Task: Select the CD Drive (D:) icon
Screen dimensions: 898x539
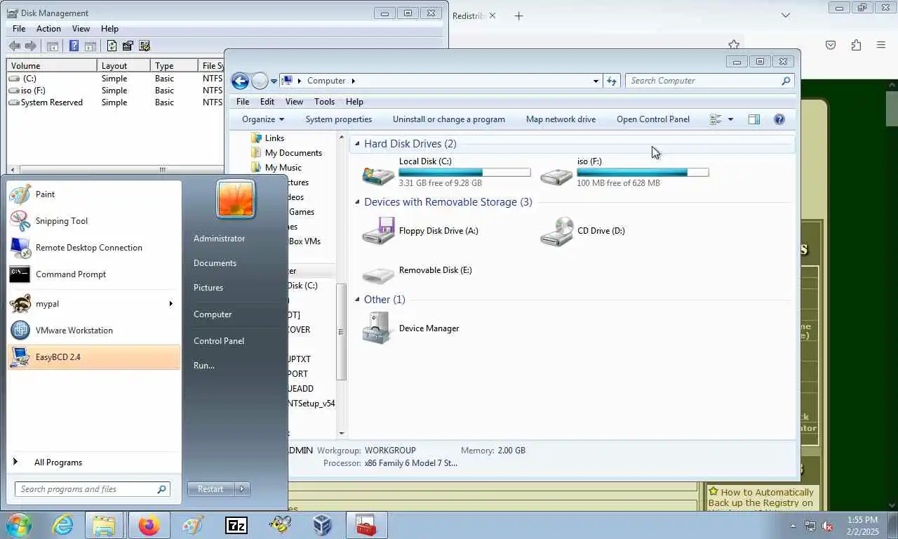Action: (556, 231)
